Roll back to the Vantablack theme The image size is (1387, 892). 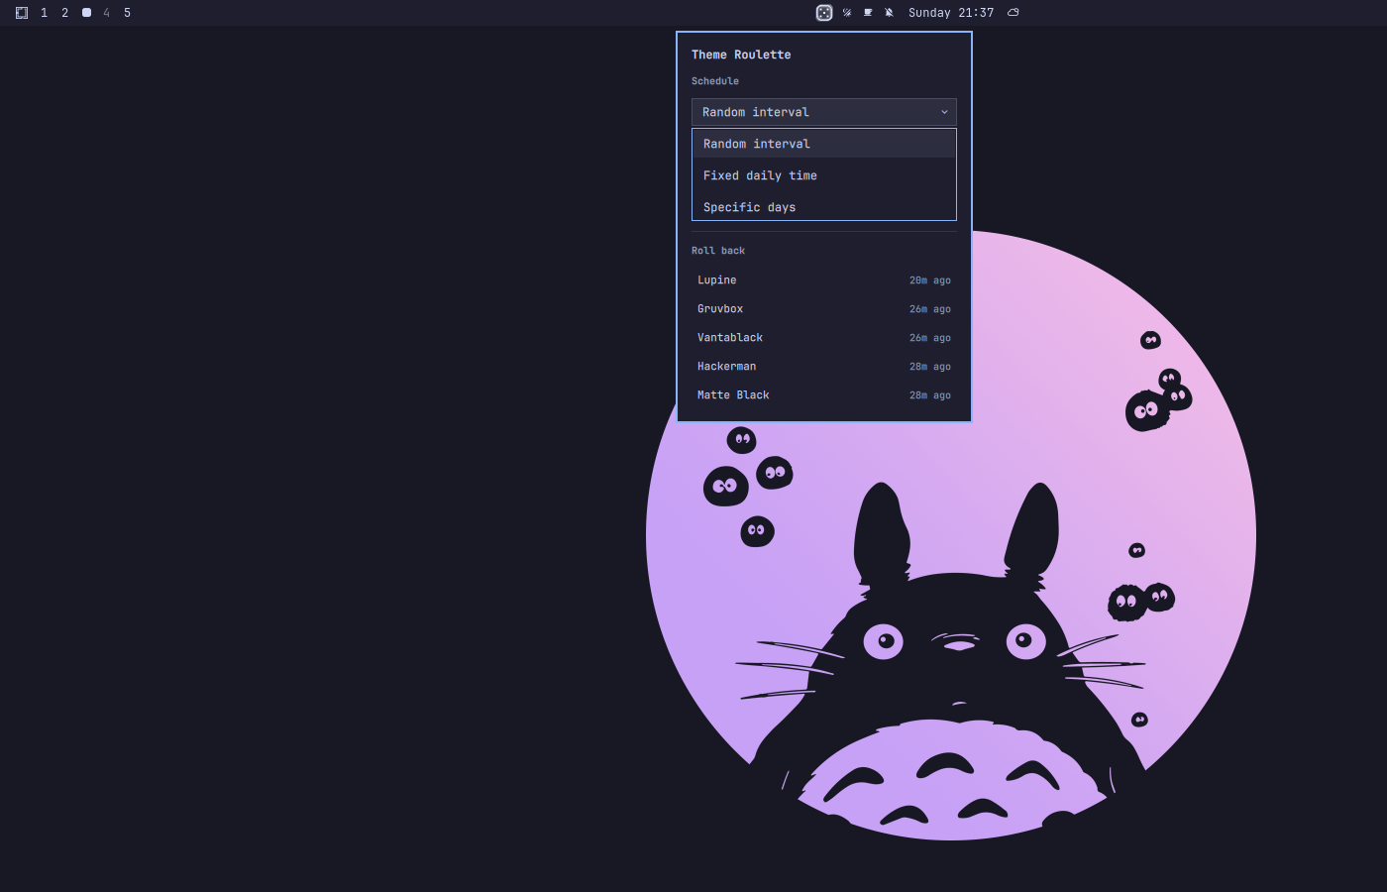point(824,338)
